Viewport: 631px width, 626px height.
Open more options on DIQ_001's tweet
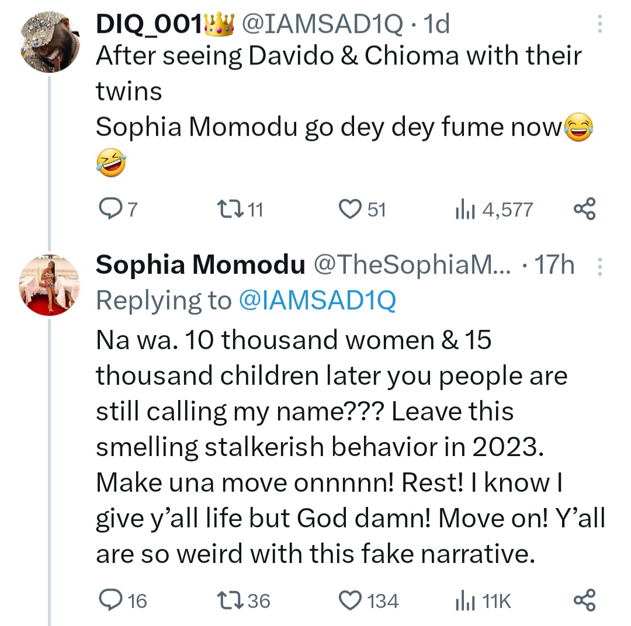599,24
